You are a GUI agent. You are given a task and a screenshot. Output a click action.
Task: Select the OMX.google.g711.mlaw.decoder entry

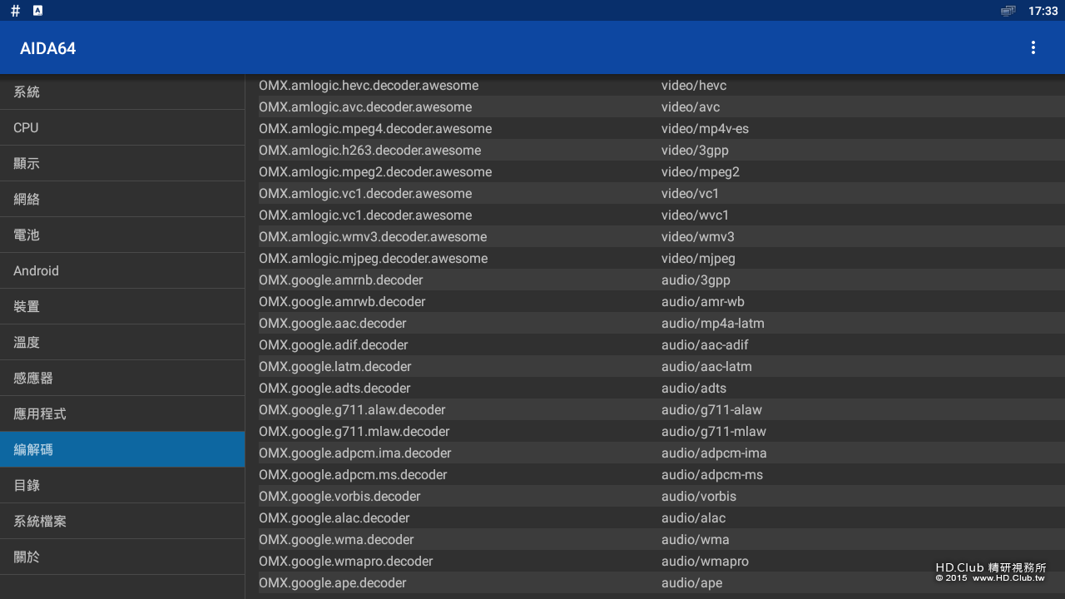(661, 431)
